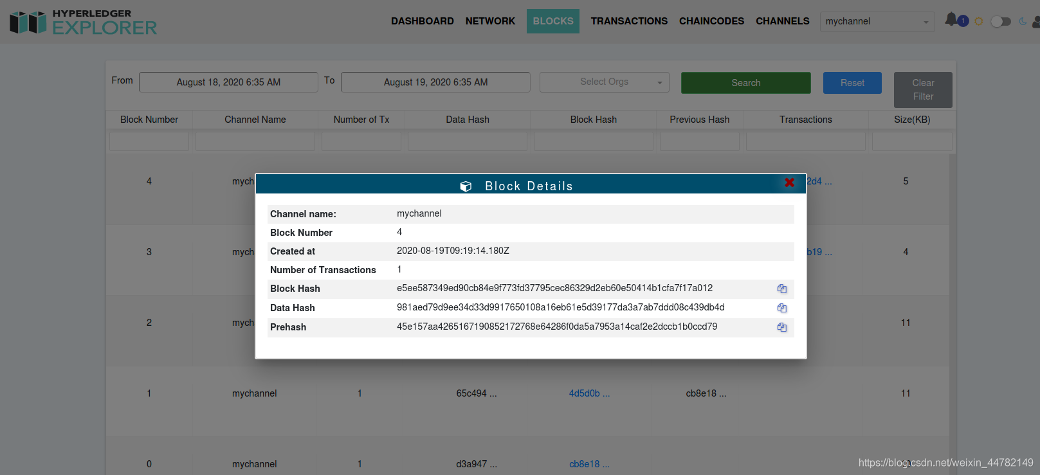
Task: Go to the Dashboard page
Action: 423,21
